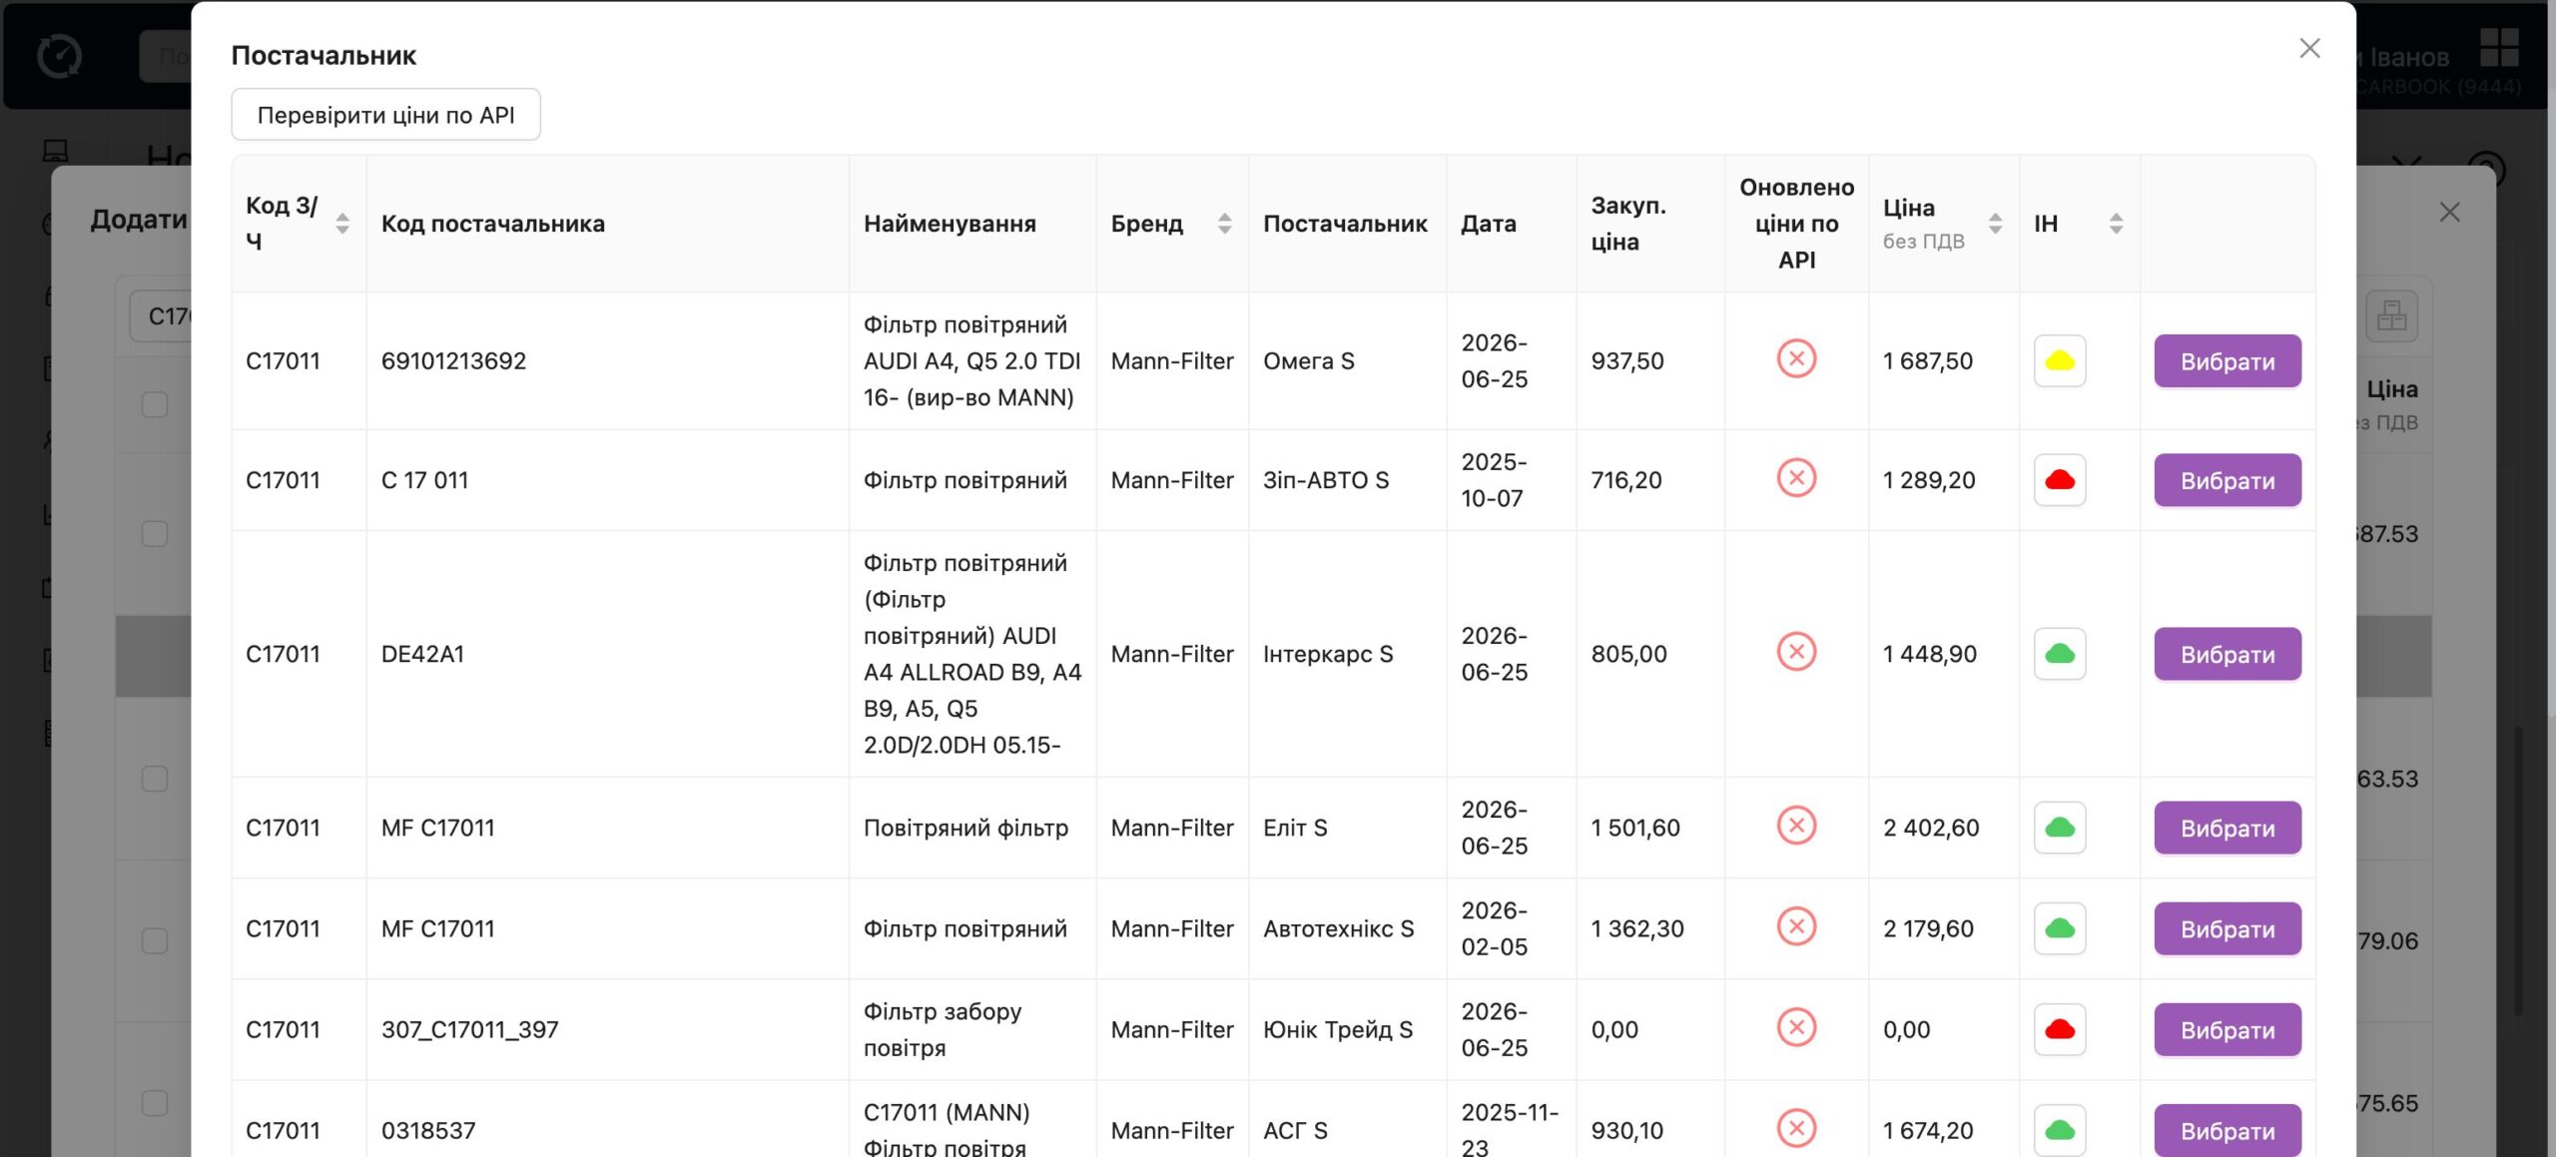2556x1157 pixels.
Task: Click the red X API status for Омега S
Action: point(1796,358)
